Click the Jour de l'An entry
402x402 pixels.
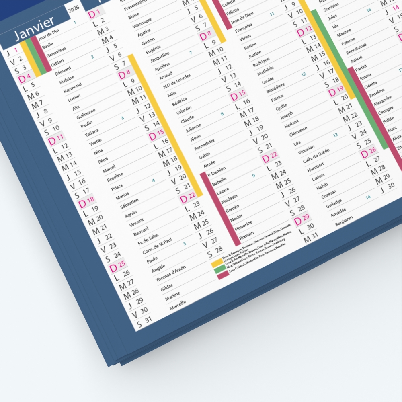coord(49,35)
